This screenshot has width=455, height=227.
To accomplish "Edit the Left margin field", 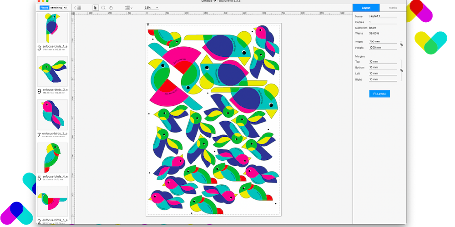I will [x=383, y=73].
